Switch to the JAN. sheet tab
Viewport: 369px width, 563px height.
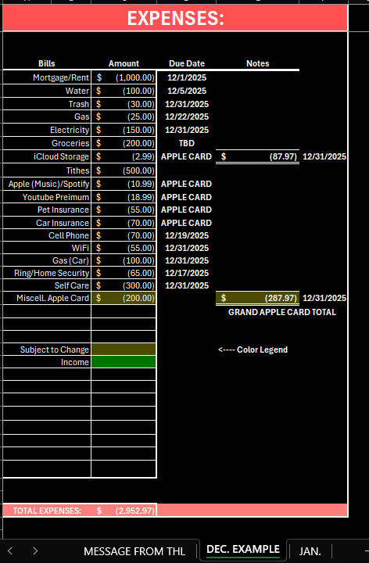pos(310,551)
